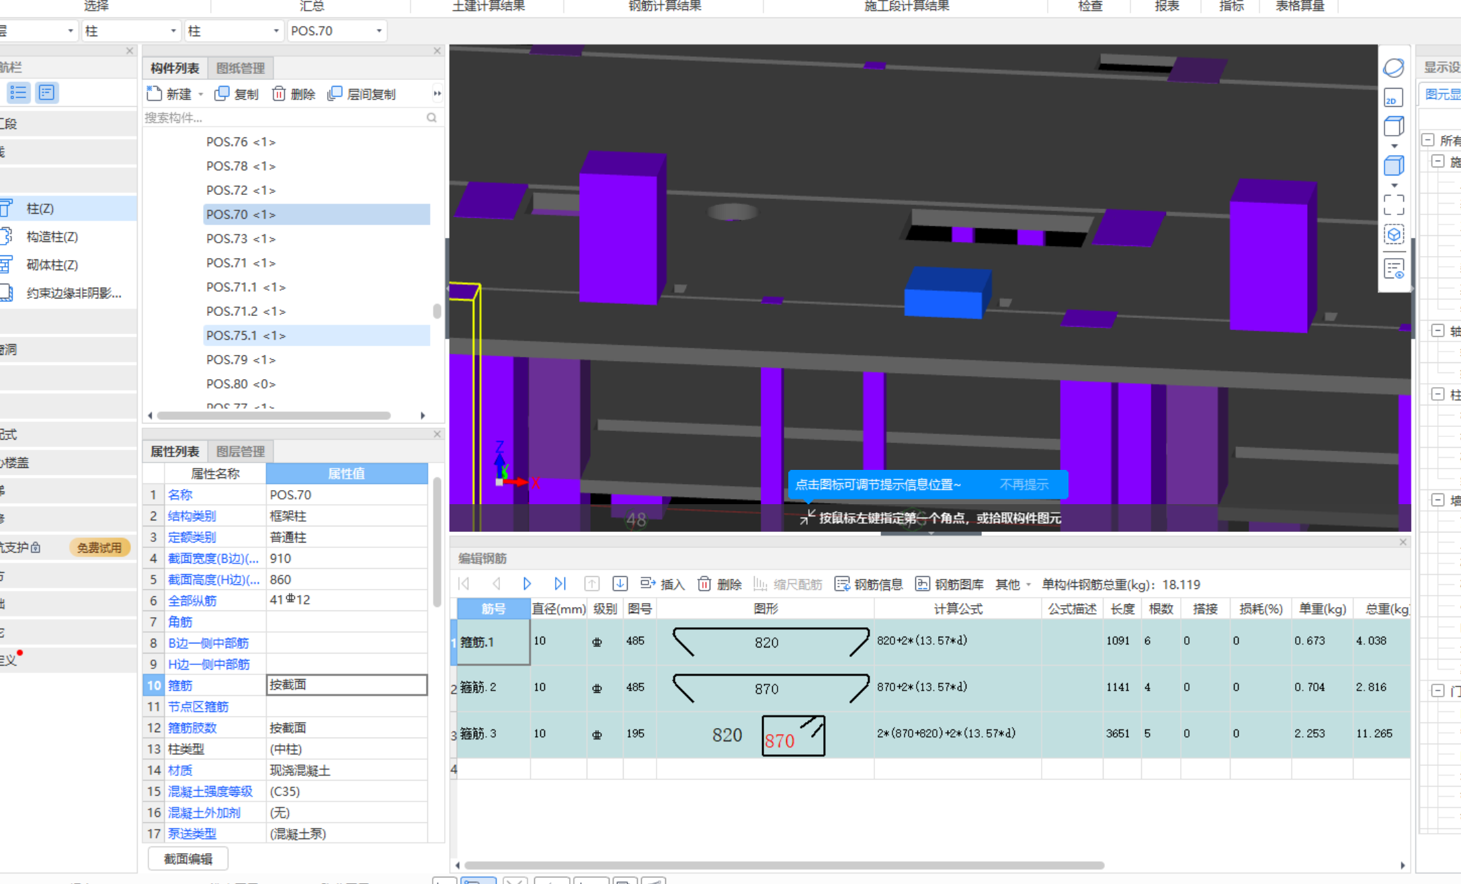1461x884 pixels.
Task: Click the search magnifier in component search
Action: [x=431, y=118]
